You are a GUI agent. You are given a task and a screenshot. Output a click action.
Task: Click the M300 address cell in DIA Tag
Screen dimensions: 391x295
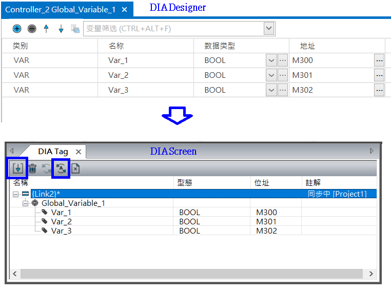[276, 213]
